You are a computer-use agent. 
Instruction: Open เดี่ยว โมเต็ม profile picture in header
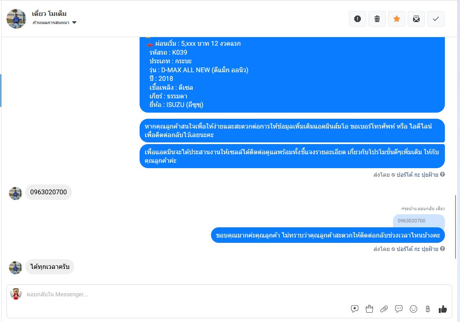(x=16, y=18)
